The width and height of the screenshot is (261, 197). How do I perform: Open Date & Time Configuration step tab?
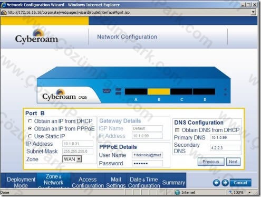[144, 181]
